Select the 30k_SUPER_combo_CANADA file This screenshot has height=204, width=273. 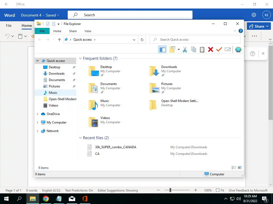click(116, 147)
